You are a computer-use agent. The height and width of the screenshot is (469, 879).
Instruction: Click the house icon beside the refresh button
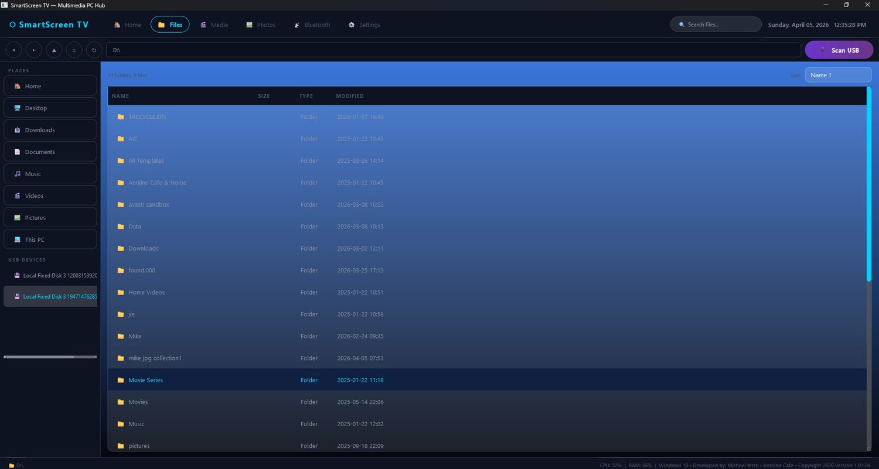[x=74, y=50]
